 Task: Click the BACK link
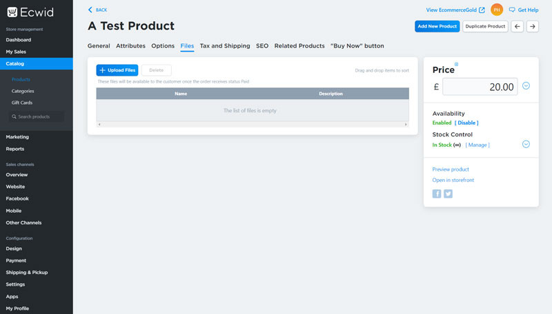tap(101, 10)
